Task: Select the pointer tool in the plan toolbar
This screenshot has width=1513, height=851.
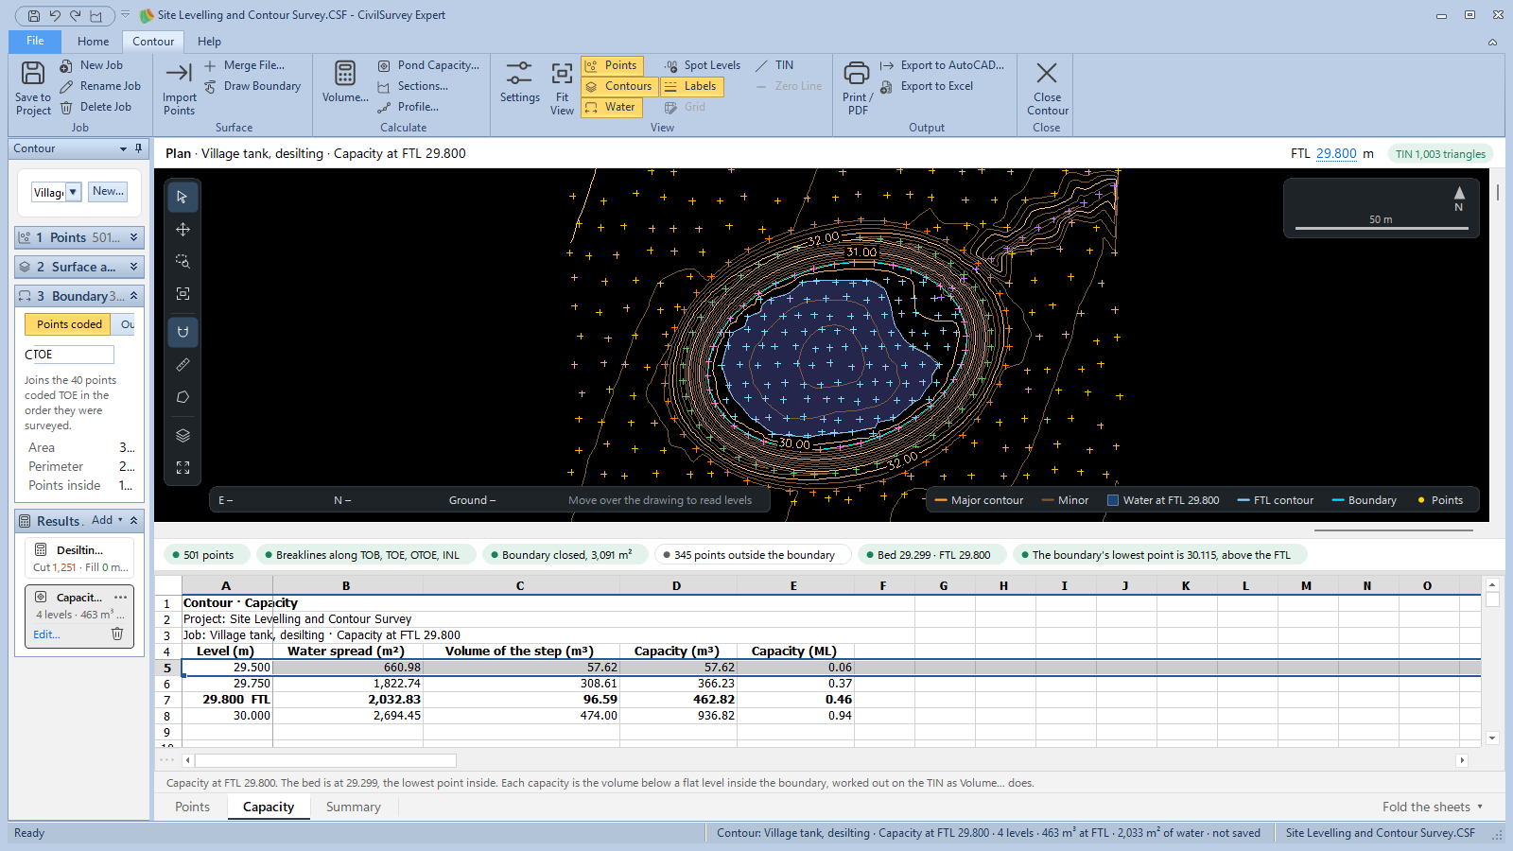Action: (183, 197)
